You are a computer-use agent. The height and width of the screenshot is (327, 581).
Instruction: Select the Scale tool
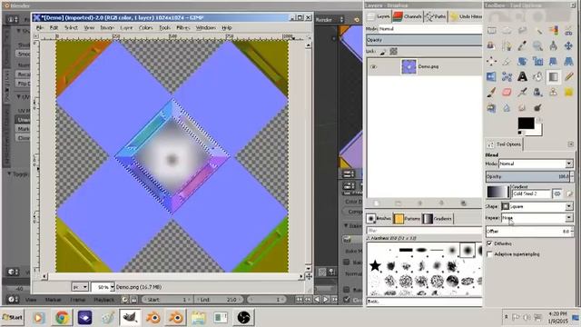[538, 61]
